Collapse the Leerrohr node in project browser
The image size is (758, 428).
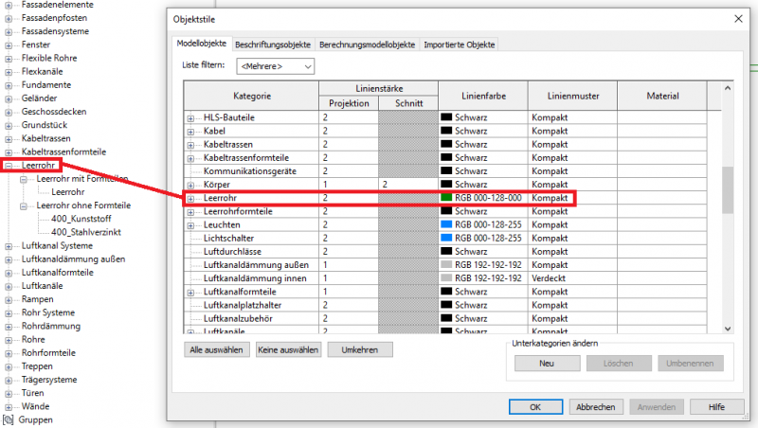(x=9, y=165)
